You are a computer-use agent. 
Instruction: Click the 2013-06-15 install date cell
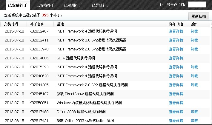pos(14,121)
